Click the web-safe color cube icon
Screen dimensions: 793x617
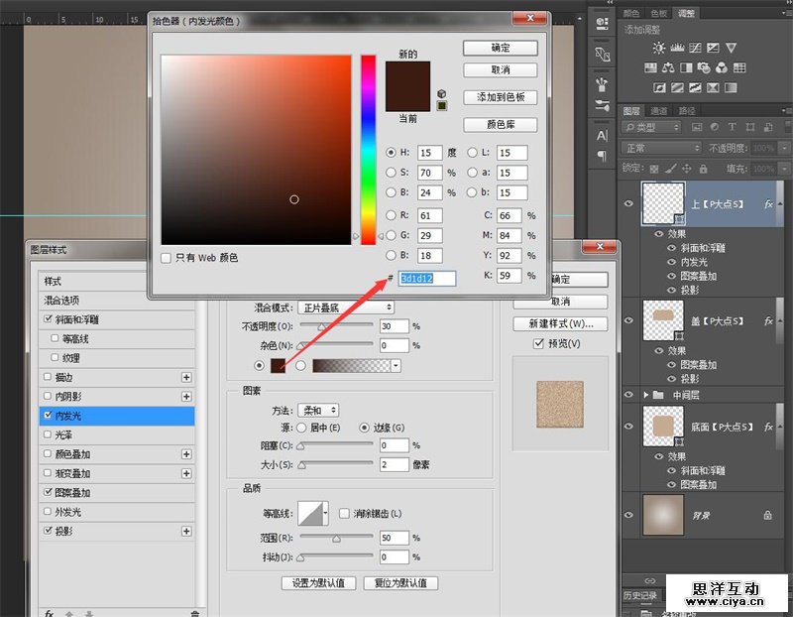[441, 92]
